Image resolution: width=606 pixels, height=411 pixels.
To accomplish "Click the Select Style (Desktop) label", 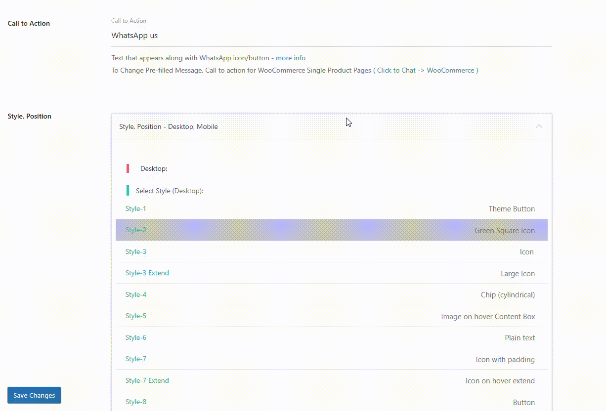I will click(170, 191).
